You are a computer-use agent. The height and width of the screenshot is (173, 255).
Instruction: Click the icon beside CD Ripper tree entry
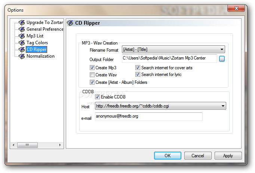click(22, 49)
